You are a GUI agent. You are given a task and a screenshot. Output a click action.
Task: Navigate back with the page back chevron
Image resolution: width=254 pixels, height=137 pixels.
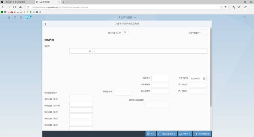click(45, 24)
